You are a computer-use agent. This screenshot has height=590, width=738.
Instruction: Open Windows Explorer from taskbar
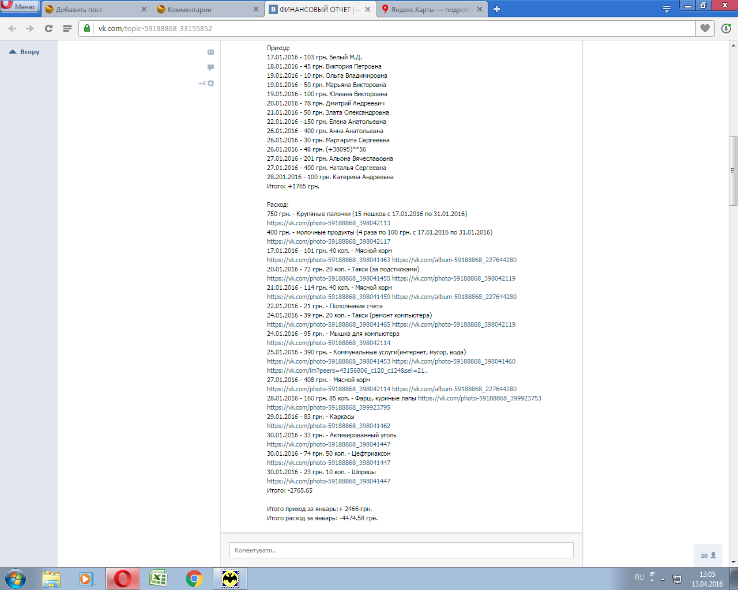[x=51, y=578]
